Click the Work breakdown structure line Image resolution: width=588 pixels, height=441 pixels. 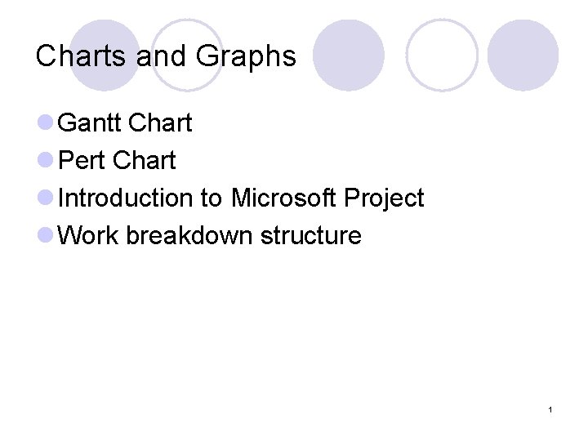point(210,236)
